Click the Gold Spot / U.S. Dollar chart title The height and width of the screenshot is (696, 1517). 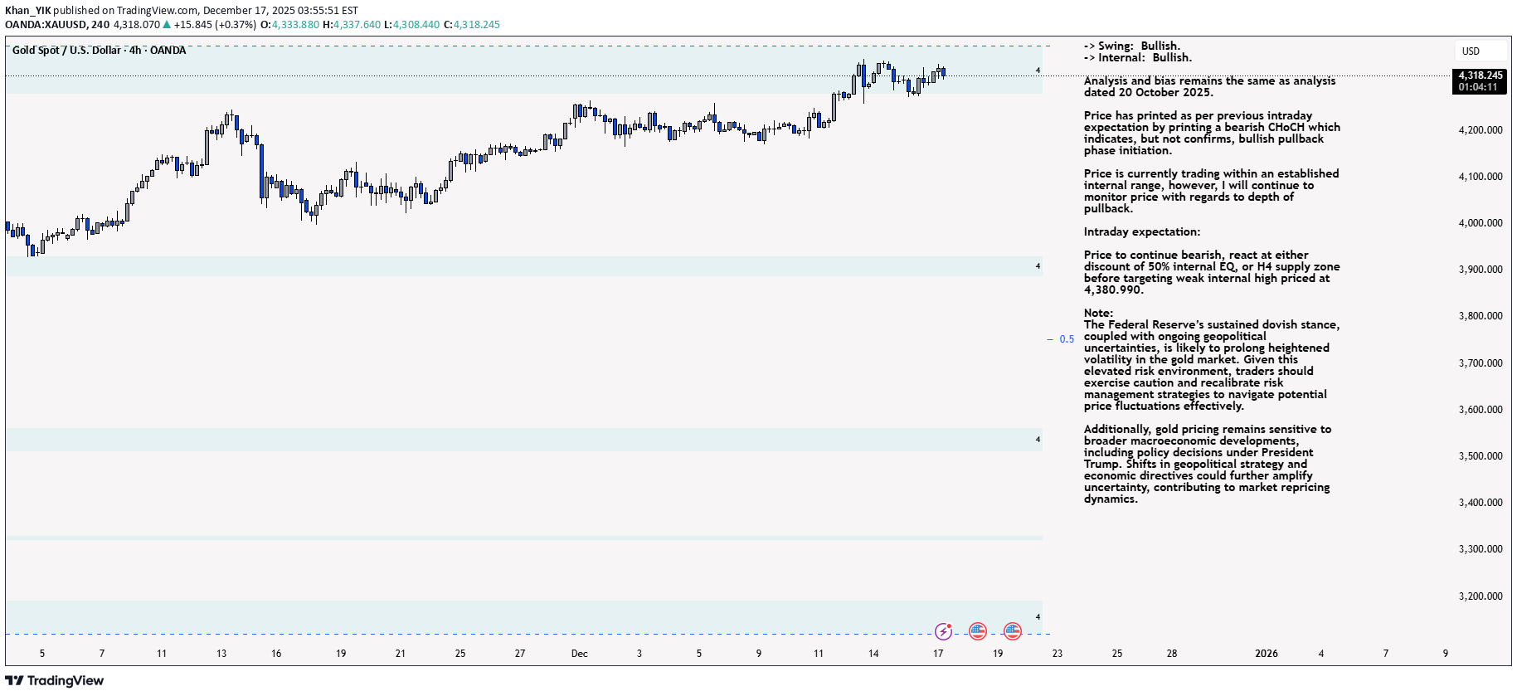[x=99, y=51]
